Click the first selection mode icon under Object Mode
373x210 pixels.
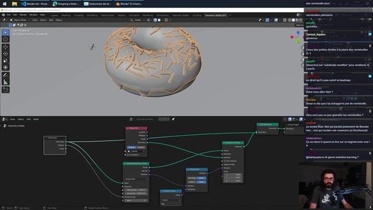pos(10,25)
